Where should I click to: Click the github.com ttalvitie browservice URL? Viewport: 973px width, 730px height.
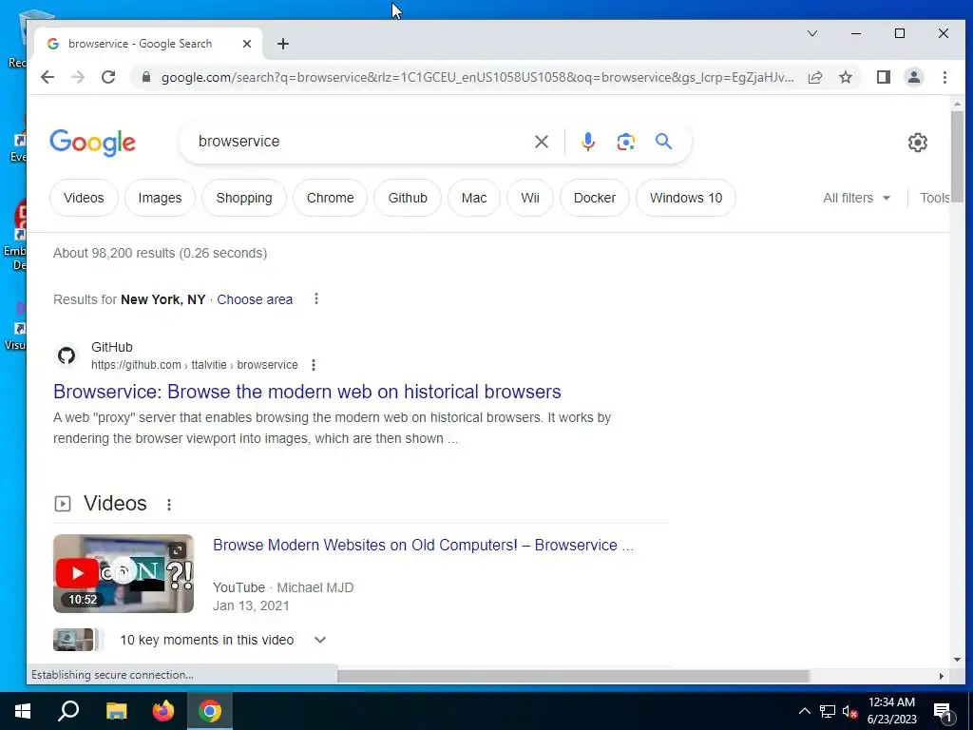tap(194, 365)
